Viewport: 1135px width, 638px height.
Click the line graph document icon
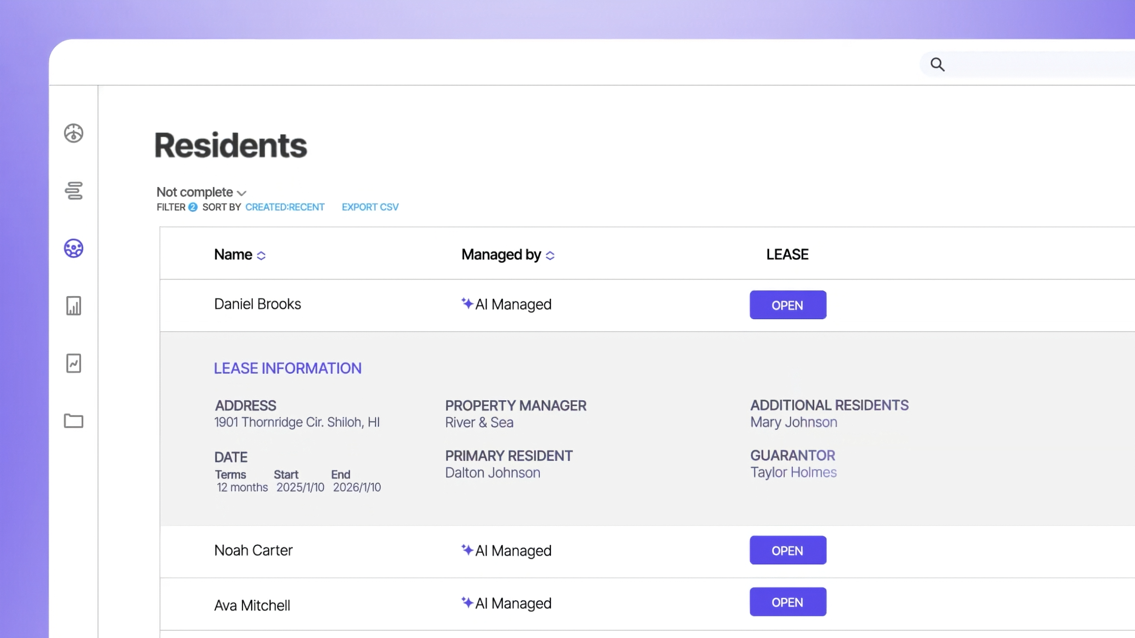(74, 364)
